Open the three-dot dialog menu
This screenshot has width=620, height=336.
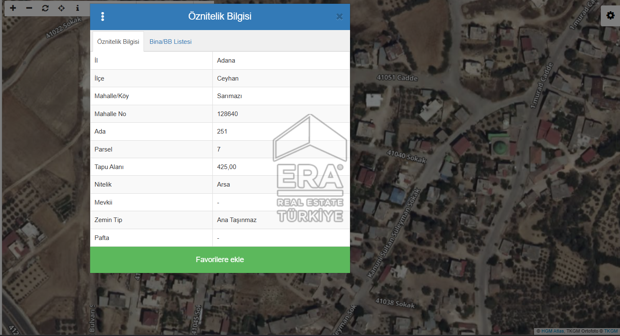103,17
